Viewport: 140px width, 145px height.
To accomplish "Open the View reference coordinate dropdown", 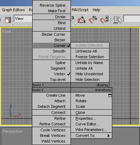I will pyautogui.click(x=23, y=19).
